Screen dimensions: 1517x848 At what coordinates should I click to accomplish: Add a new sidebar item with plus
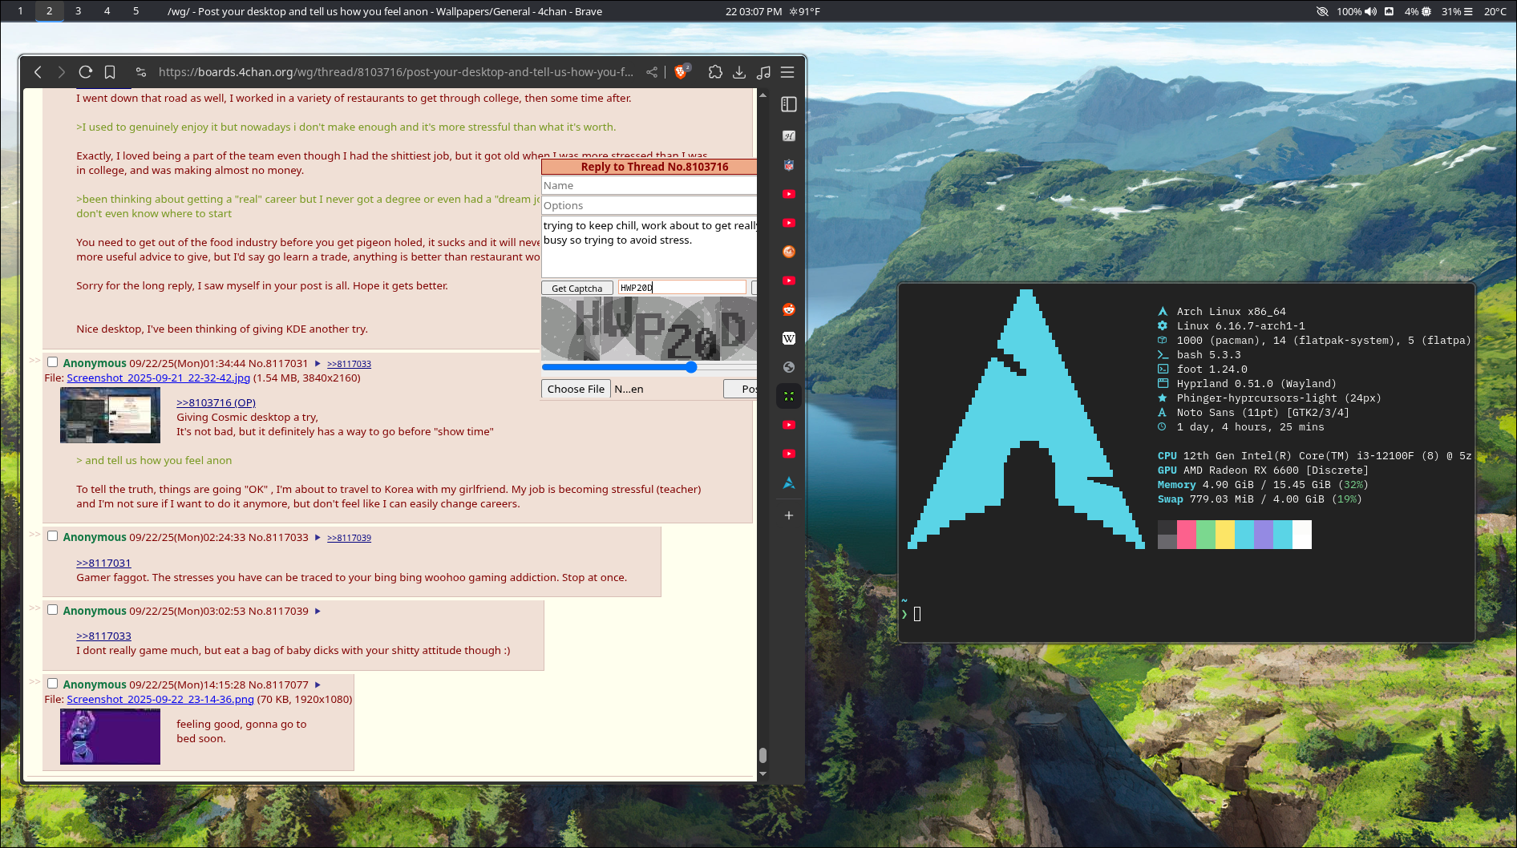click(789, 515)
